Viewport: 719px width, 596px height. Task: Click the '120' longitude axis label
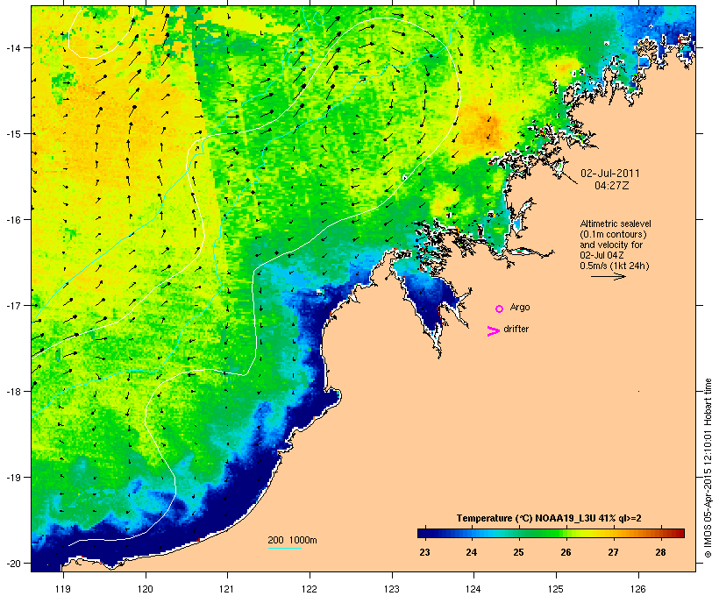(146, 589)
